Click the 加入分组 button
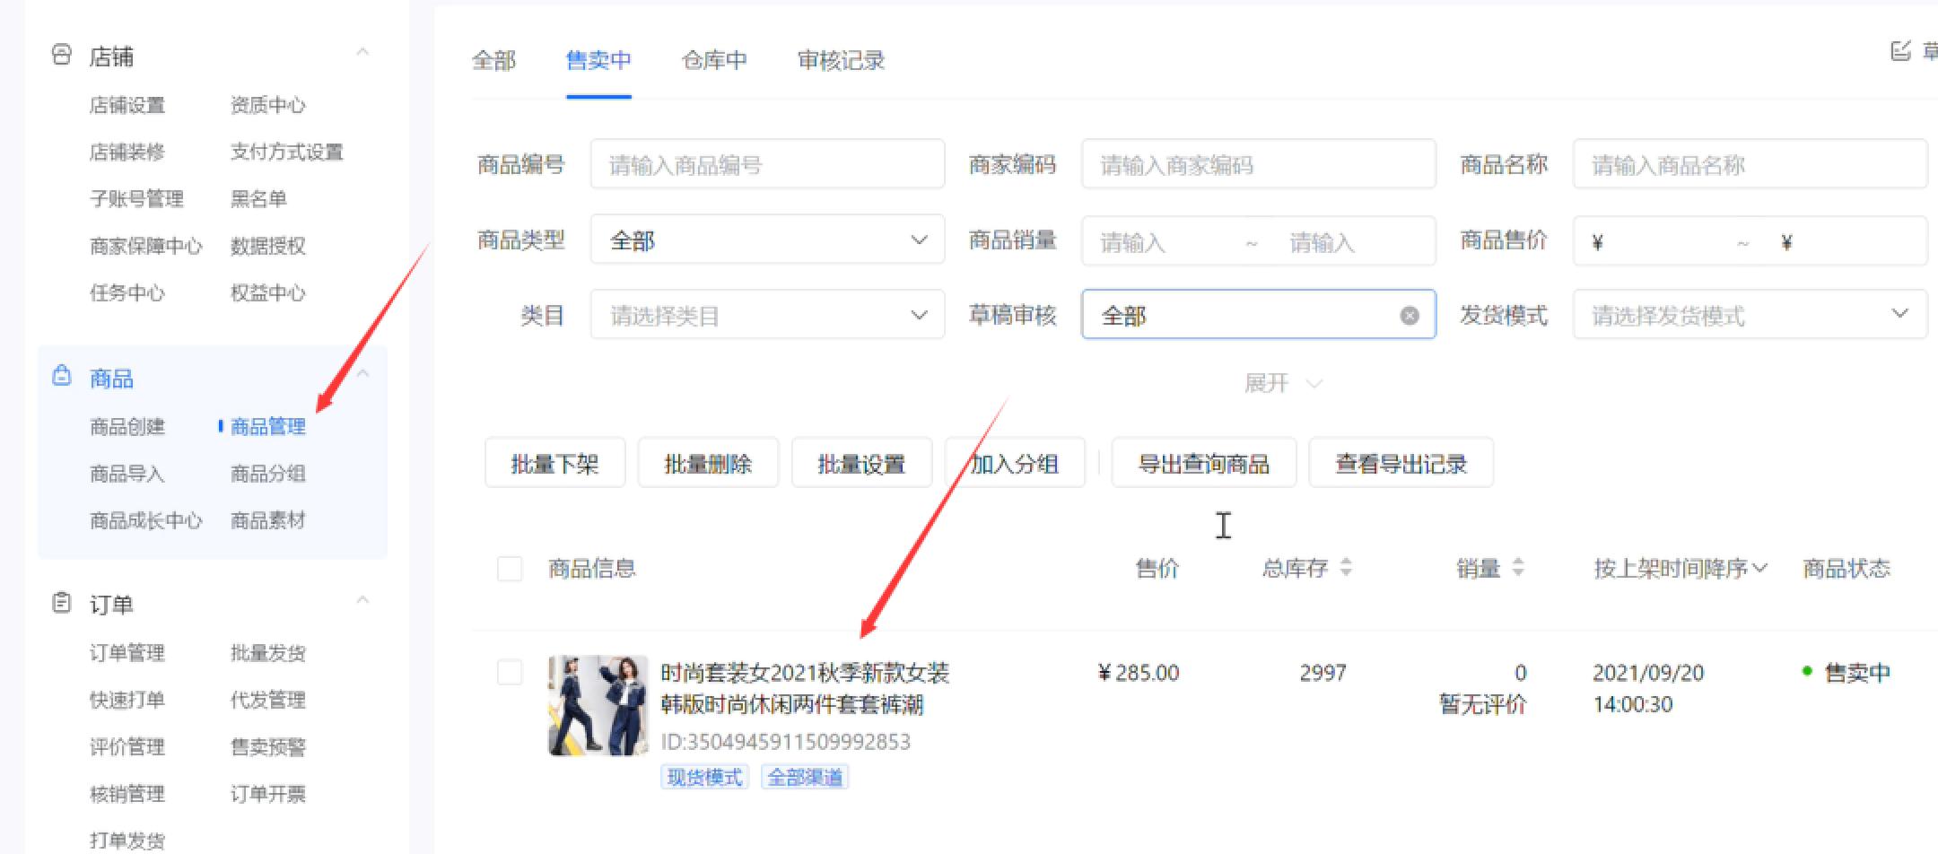 pyautogui.click(x=1015, y=463)
